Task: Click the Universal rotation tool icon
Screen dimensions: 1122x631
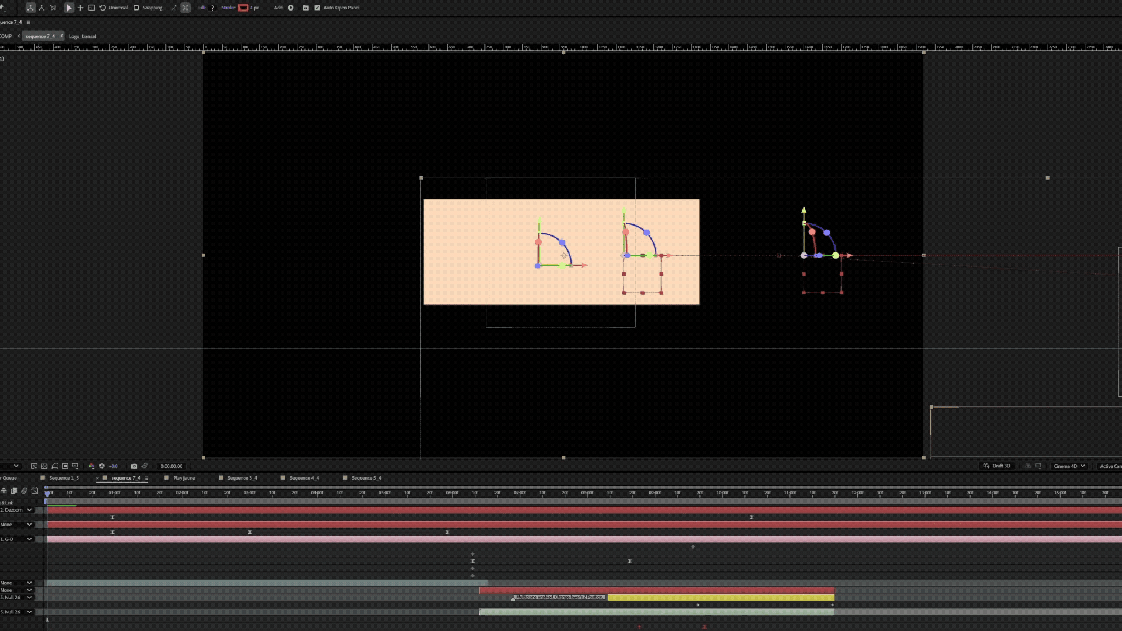Action: point(103,8)
